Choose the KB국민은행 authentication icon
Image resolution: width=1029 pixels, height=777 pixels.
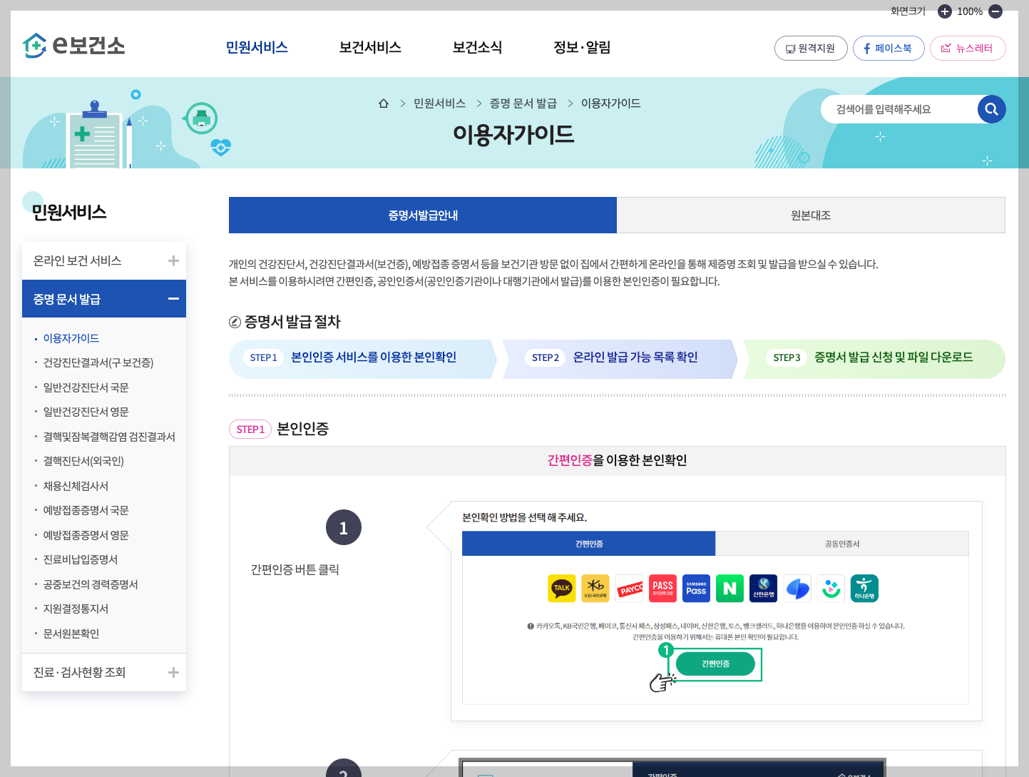point(595,588)
